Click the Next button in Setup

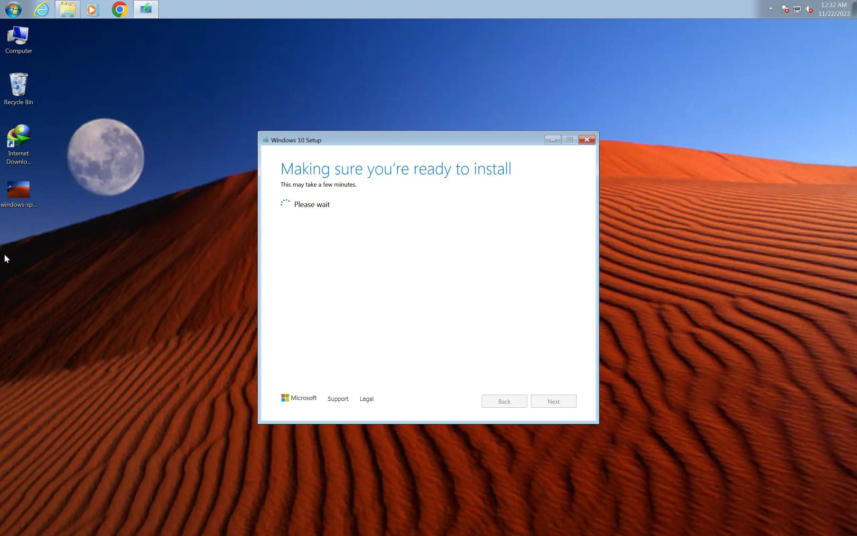click(553, 401)
